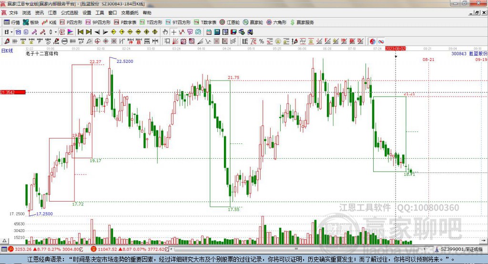
Task: Click the P四方形 toolbar button
Action: 71,22
